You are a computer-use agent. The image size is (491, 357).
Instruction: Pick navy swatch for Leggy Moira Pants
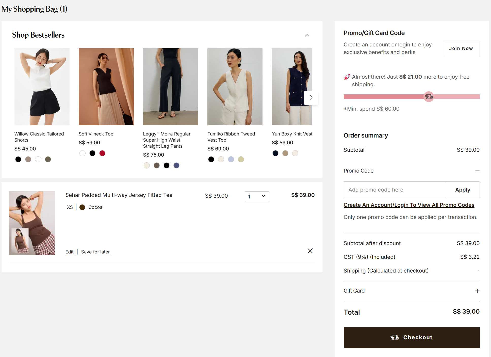point(176,165)
